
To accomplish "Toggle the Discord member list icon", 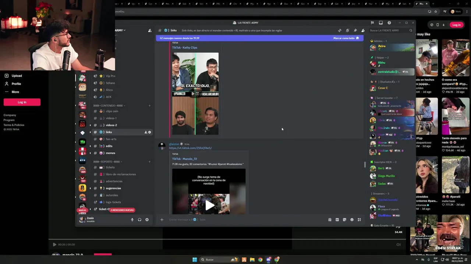I will tap(363, 30).
